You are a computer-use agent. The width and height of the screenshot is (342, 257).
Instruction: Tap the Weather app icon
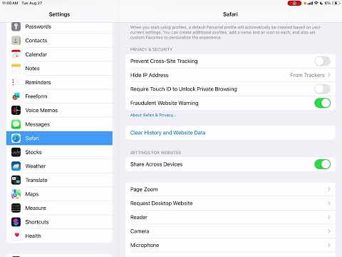click(16, 166)
